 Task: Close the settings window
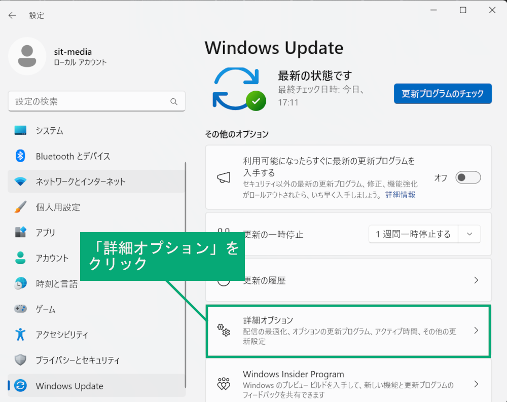[x=492, y=10]
